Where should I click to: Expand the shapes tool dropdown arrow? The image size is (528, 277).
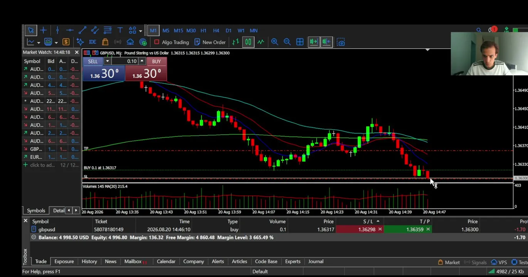pyautogui.click(x=140, y=31)
